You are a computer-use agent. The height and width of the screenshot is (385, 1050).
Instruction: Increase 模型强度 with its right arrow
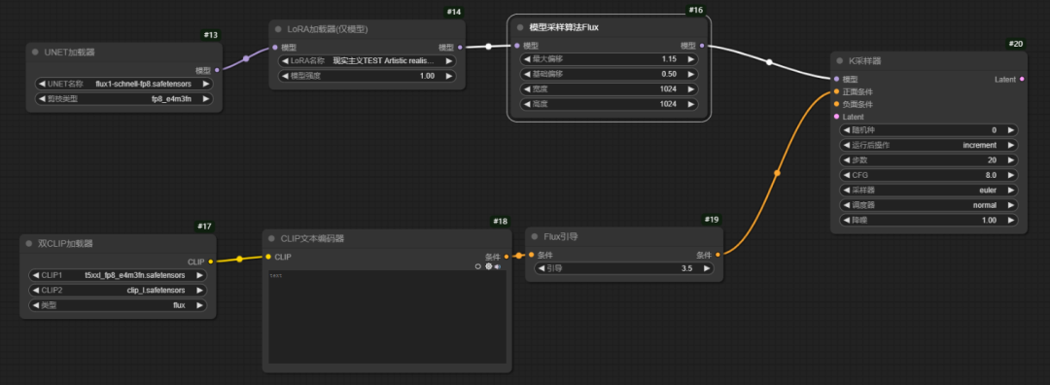[448, 77]
